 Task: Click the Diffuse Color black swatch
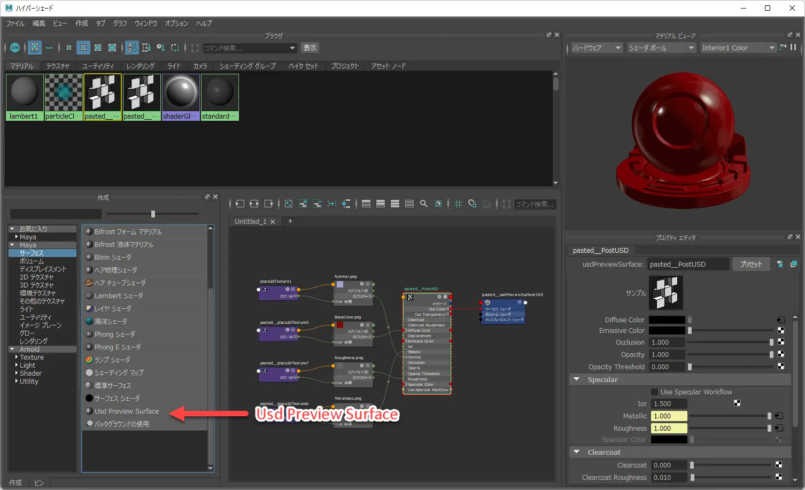tap(667, 320)
